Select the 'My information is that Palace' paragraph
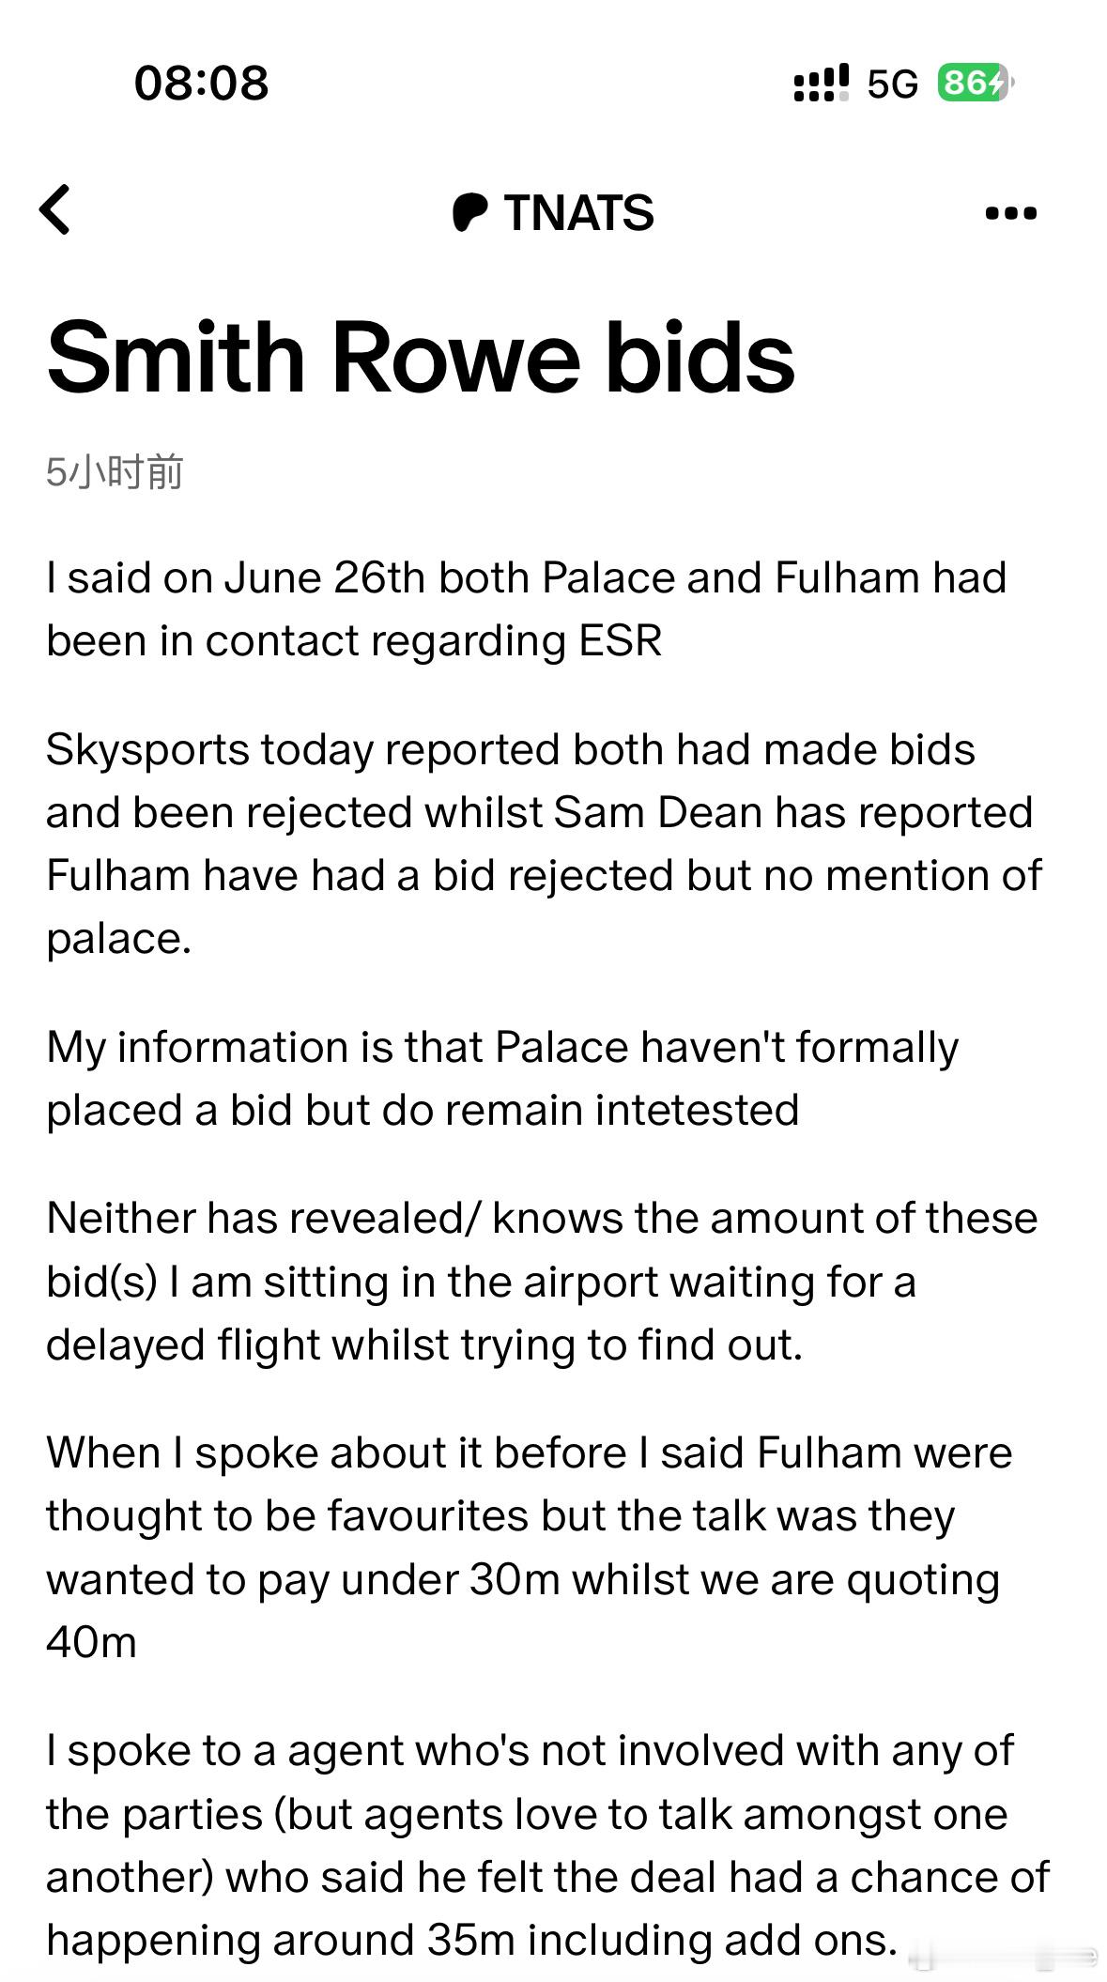Viewport: 1107px width, 1982px height. pyautogui.click(x=502, y=1079)
